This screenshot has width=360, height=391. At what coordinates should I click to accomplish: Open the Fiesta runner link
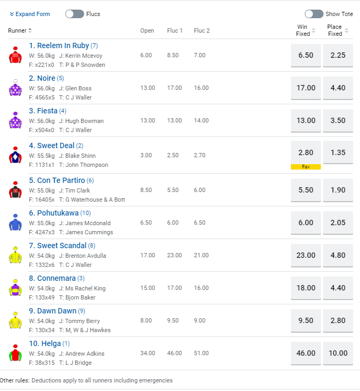pyautogui.click(x=43, y=111)
